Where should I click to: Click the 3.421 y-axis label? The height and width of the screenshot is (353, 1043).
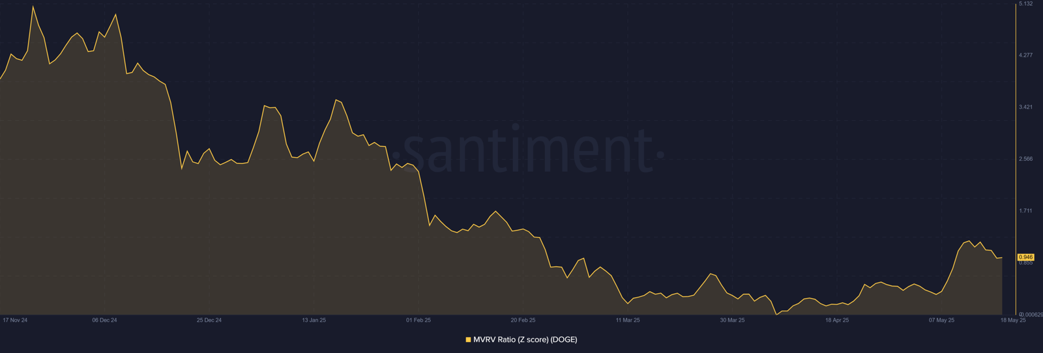1025,107
